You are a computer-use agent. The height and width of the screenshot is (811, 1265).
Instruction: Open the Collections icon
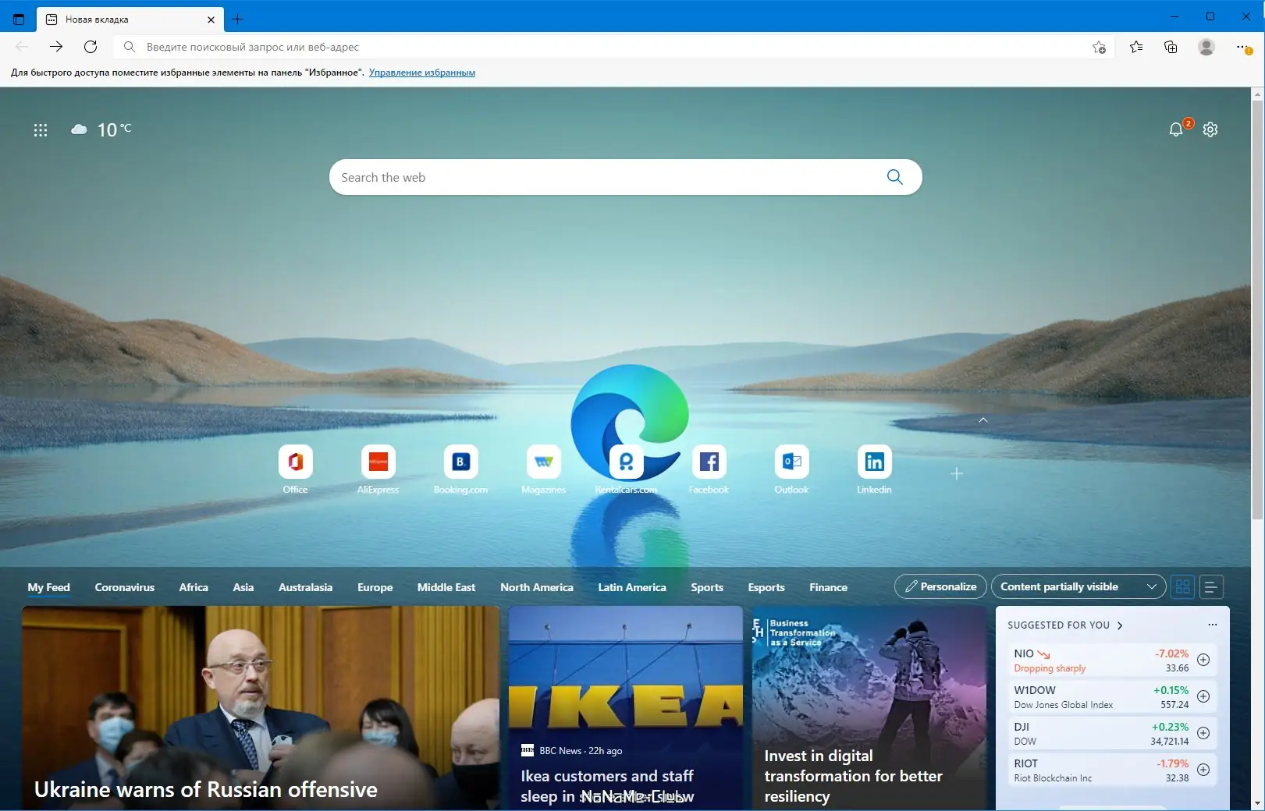pos(1171,47)
